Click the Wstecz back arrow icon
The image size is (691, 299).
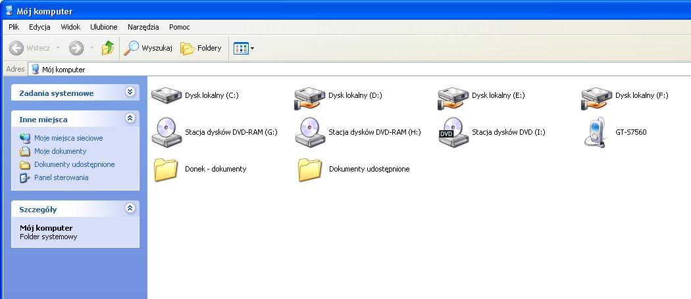[x=16, y=48]
